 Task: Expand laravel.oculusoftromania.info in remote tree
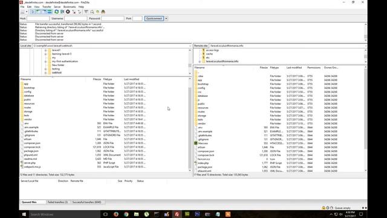[200, 62]
